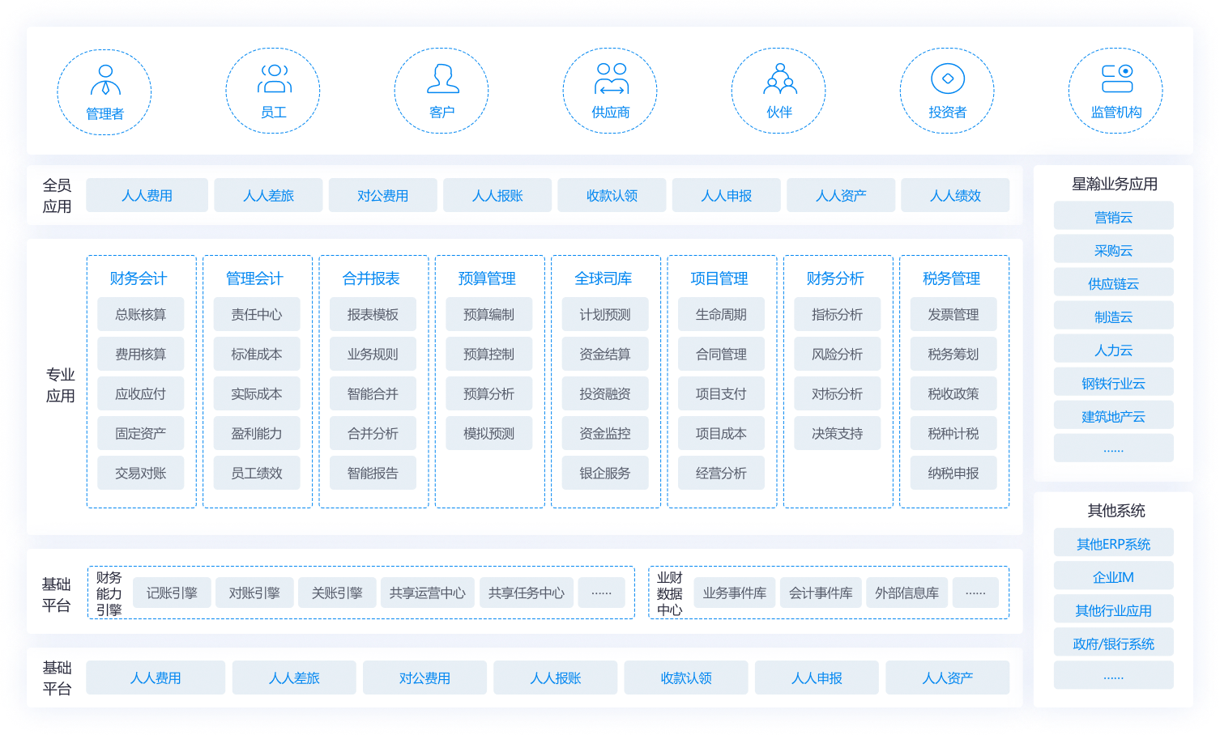Click the 钢铁行业云 link
Viewport: 1220px width, 735px height.
click(1113, 383)
